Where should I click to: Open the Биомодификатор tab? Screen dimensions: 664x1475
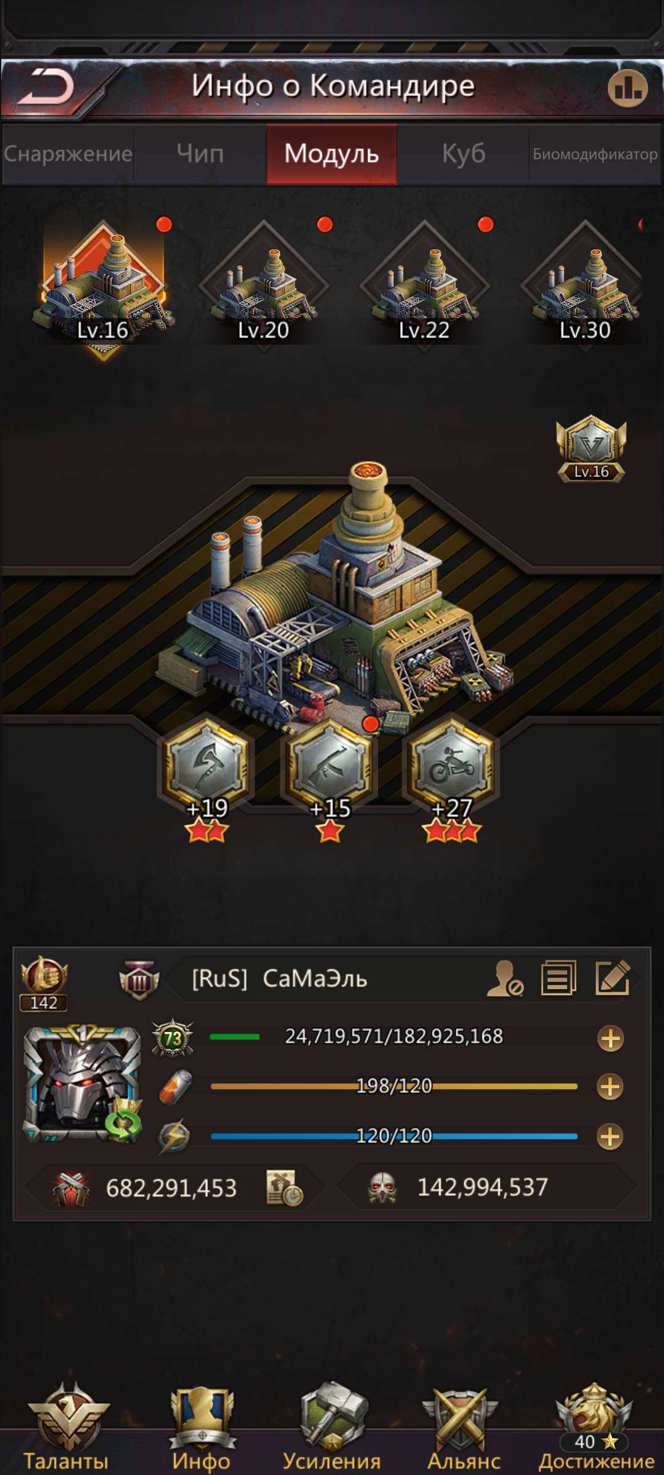point(595,154)
